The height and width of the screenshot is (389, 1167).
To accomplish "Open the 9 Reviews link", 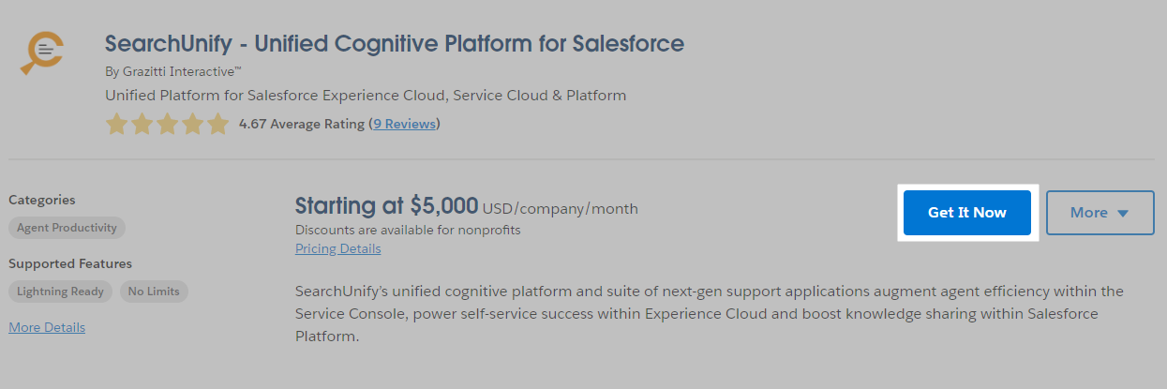I will [405, 124].
